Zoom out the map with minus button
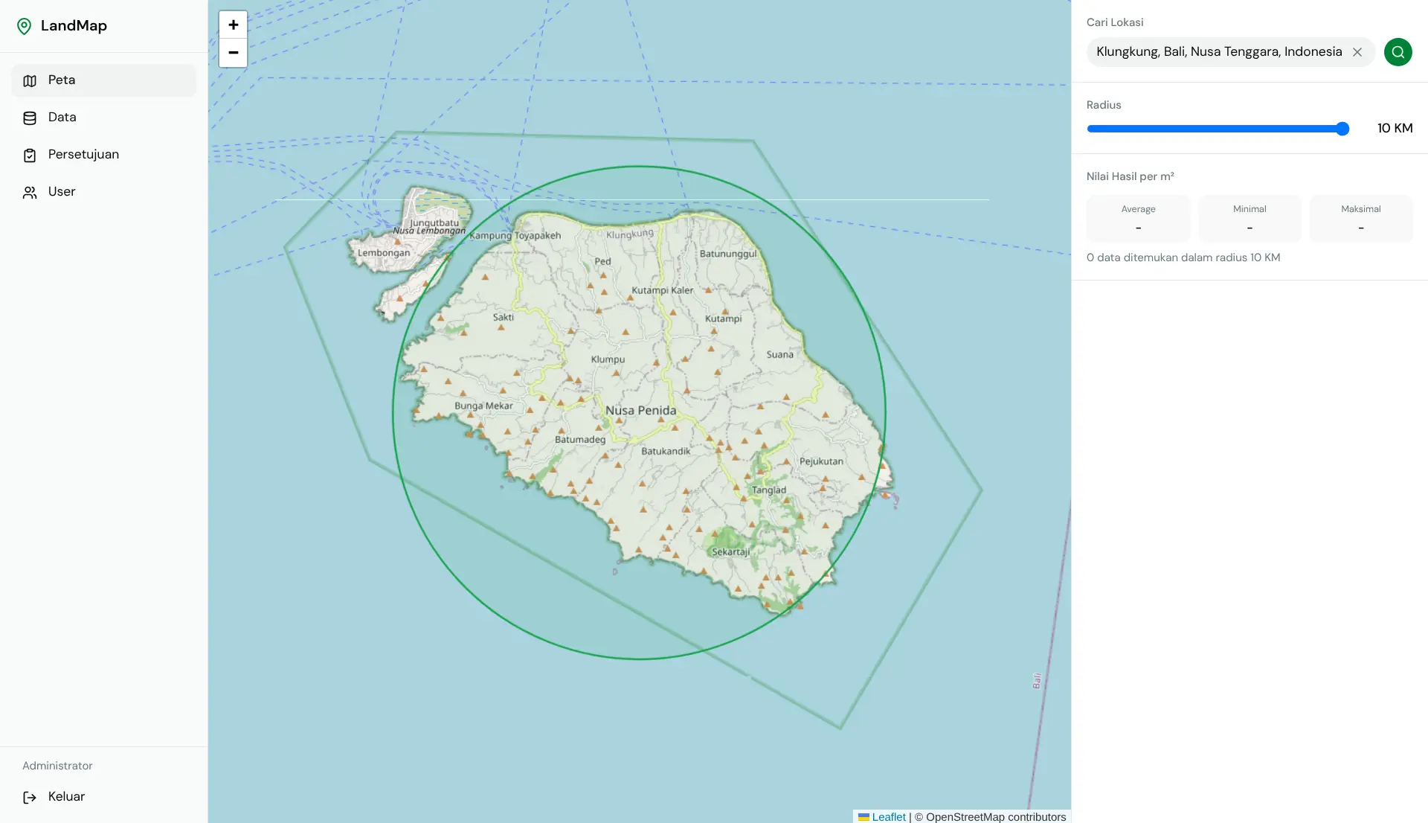 pos(233,53)
